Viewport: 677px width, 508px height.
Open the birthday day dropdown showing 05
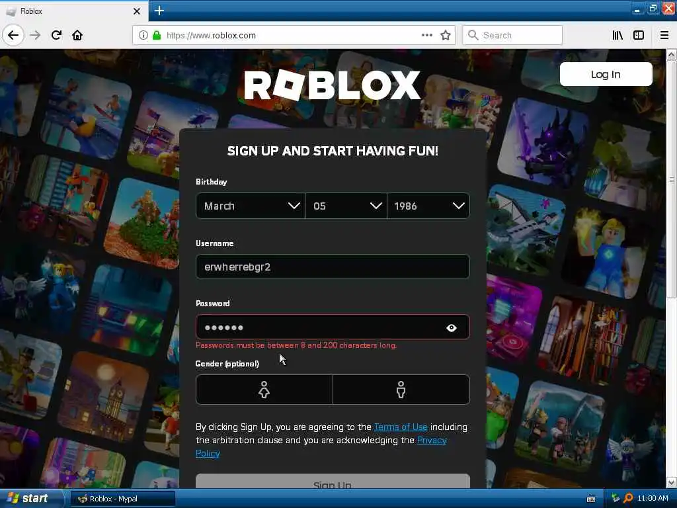click(346, 206)
